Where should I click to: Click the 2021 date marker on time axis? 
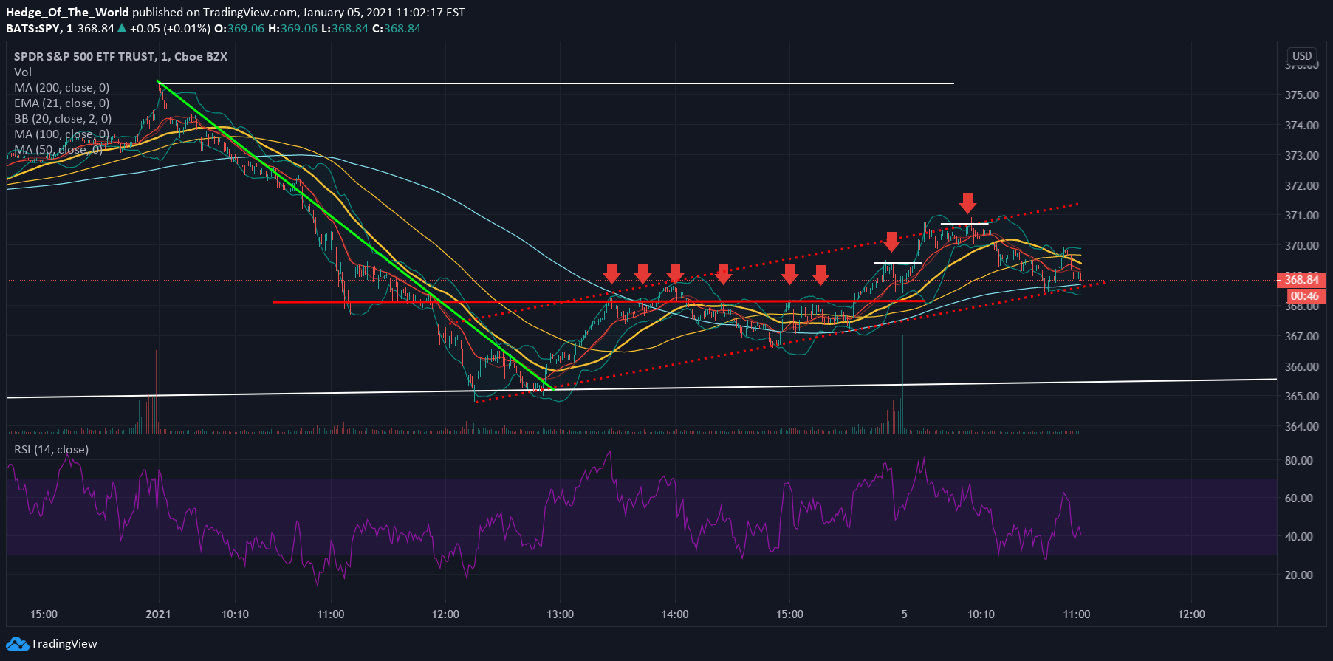click(x=158, y=614)
